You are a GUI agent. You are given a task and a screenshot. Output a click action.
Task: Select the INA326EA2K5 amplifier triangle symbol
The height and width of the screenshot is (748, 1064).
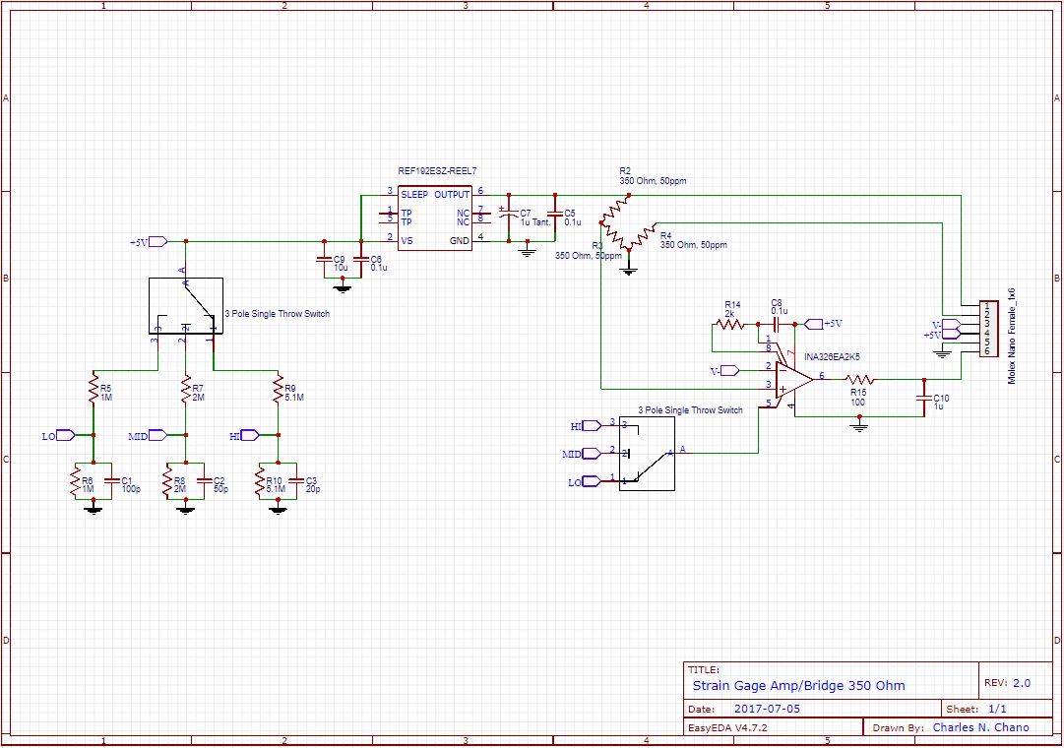click(794, 380)
